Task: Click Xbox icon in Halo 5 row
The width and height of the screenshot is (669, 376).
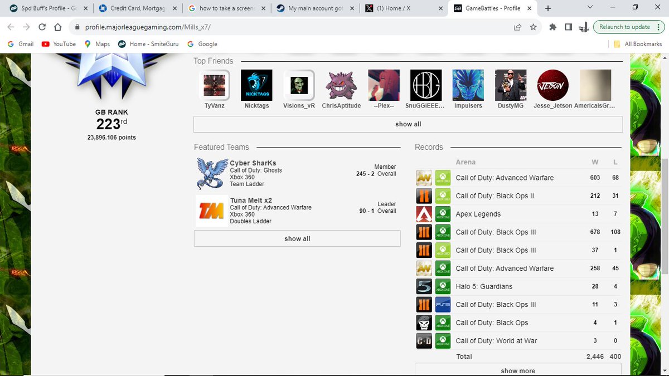Action: 443,286
